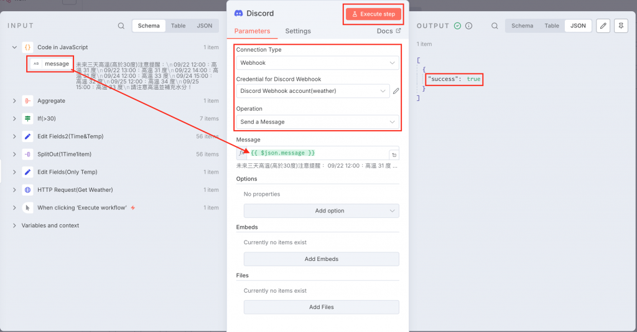
Task: Click the Add Embeds button
Action: point(322,258)
